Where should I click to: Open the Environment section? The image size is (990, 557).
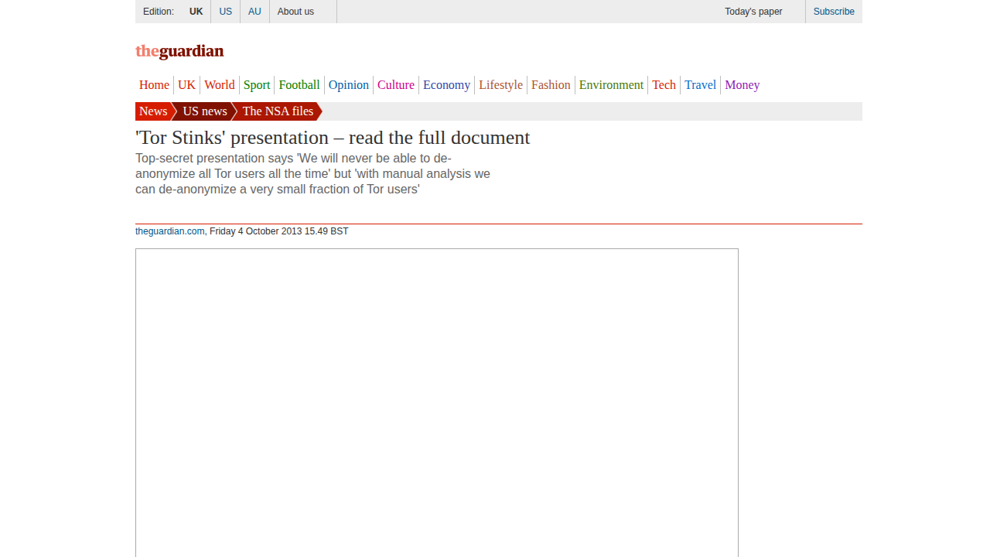tap(611, 85)
